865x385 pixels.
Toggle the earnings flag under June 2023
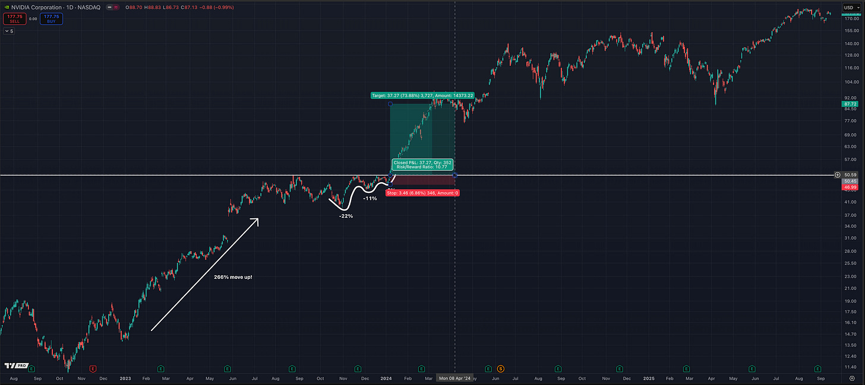pos(227,368)
